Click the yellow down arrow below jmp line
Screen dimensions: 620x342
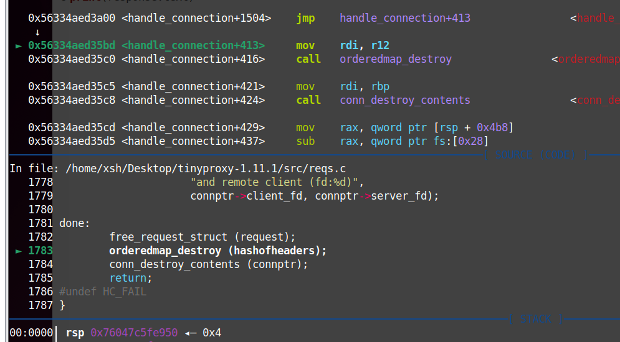(37, 32)
